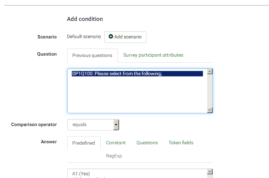Click the question list scroll down arrow
Image resolution: width=269 pixels, height=178 pixels.
pyautogui.click(x=210, y=110)
